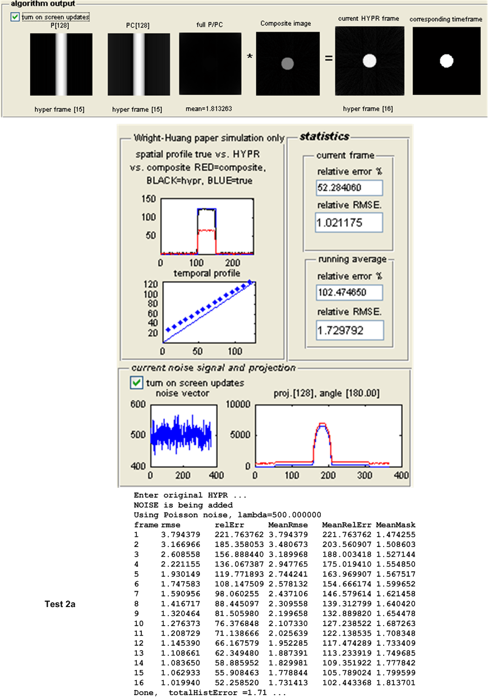
Task: Click current frame relative error % field
Action: 348,188
